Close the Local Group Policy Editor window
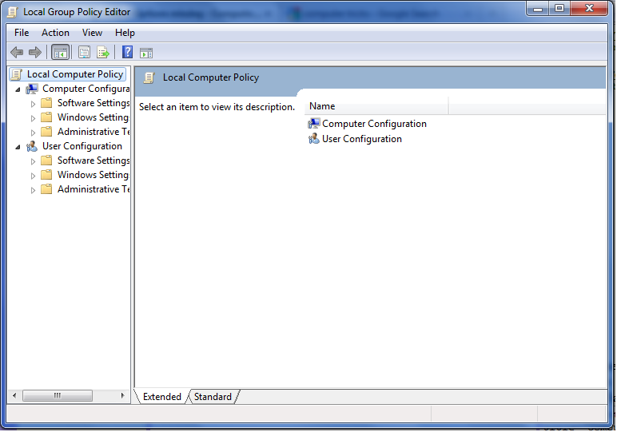Viewport: 617px width, 432px height. tap(589, 9)
